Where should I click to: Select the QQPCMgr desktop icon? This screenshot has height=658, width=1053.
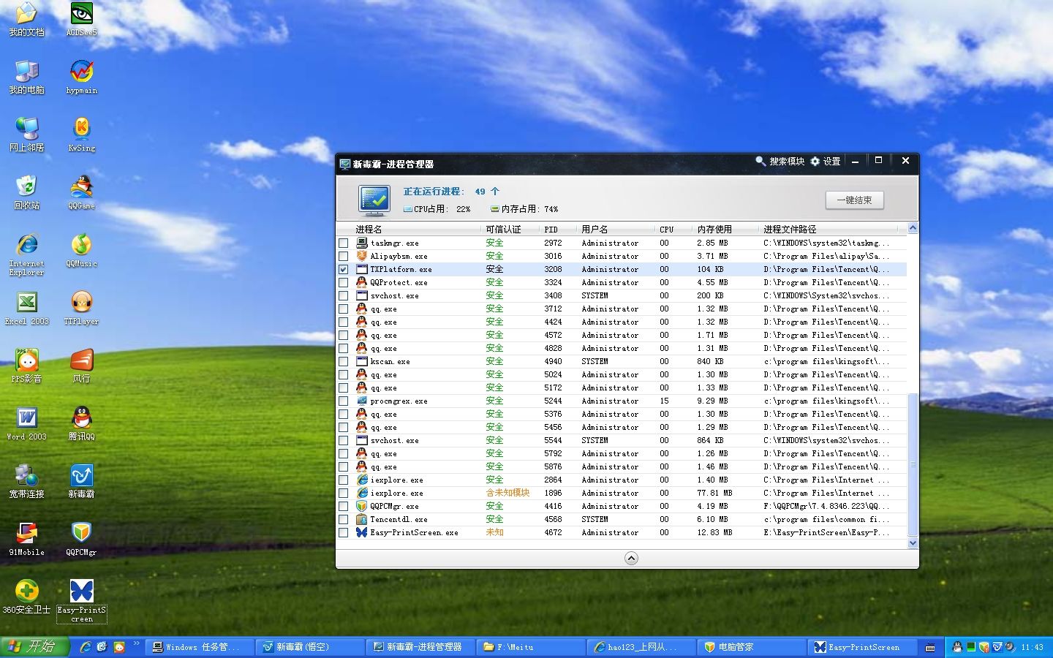(81, 539)
